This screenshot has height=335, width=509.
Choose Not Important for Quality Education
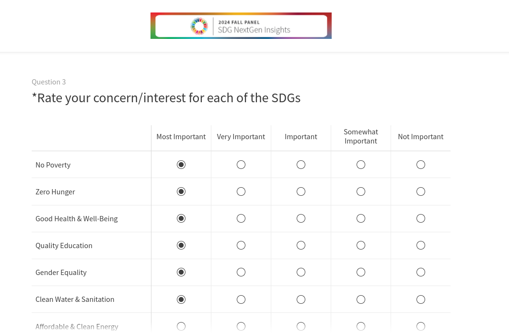tap(421, 245)
